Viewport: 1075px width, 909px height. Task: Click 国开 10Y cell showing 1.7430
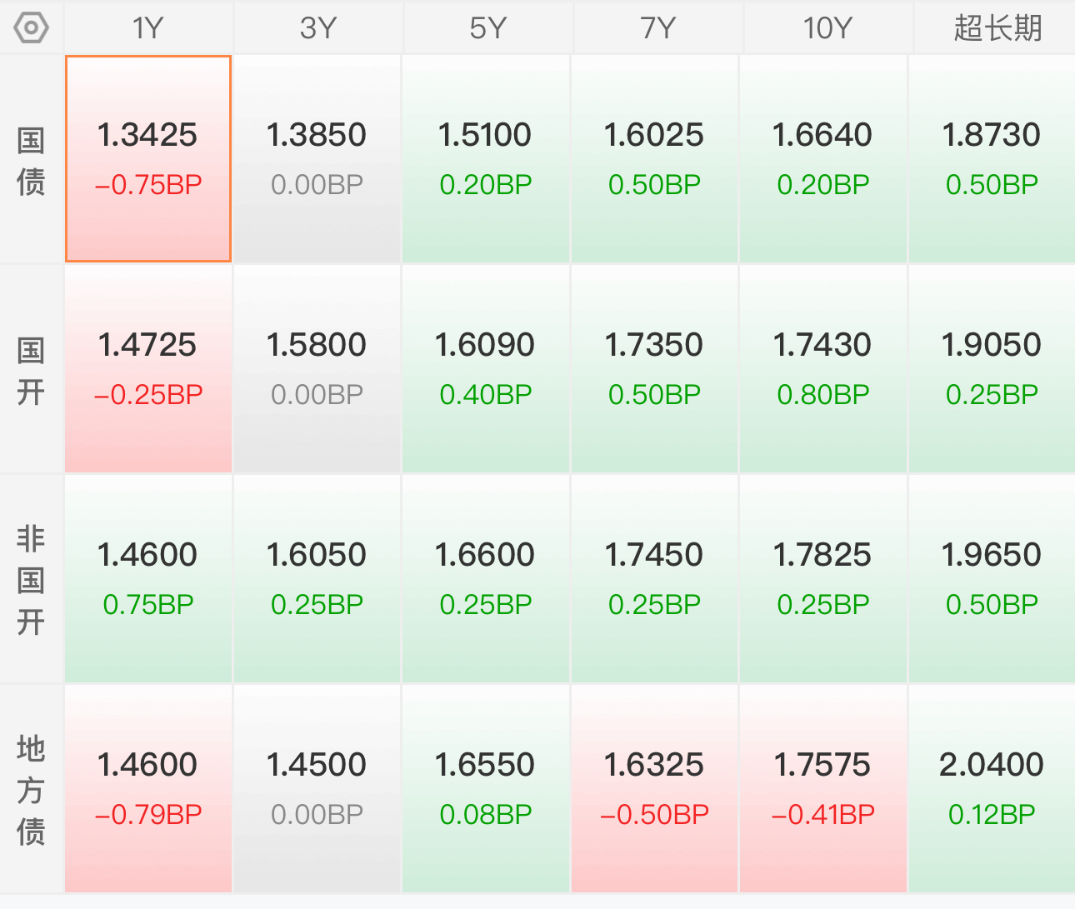click(x=822, y=369)
